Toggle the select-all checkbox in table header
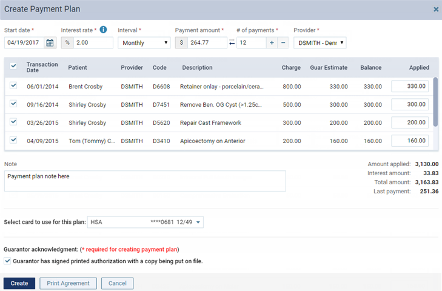The height and width of the screenshot is (291, 442). tap(14, 67)
